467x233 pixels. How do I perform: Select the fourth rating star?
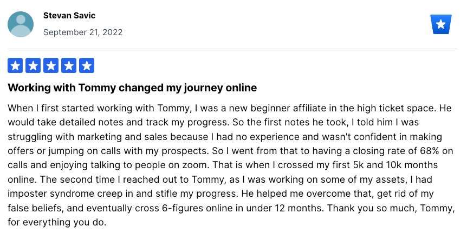[x=69, y=65]
